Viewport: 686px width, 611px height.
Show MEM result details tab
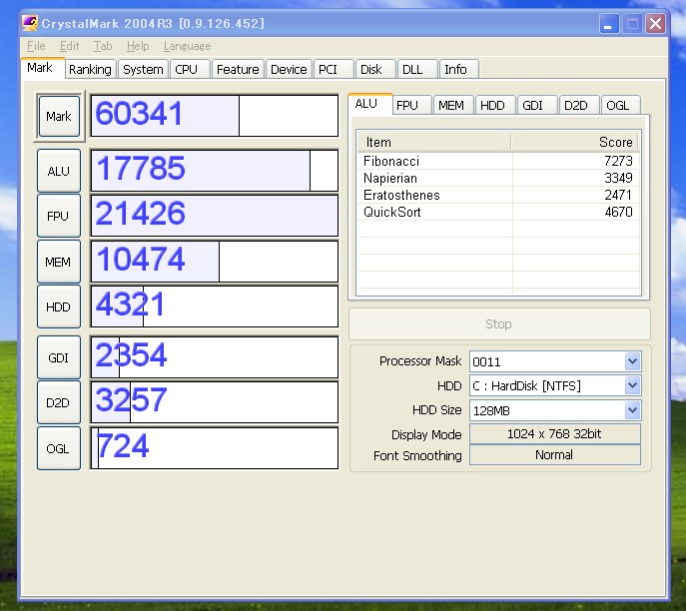pos(453,106)
